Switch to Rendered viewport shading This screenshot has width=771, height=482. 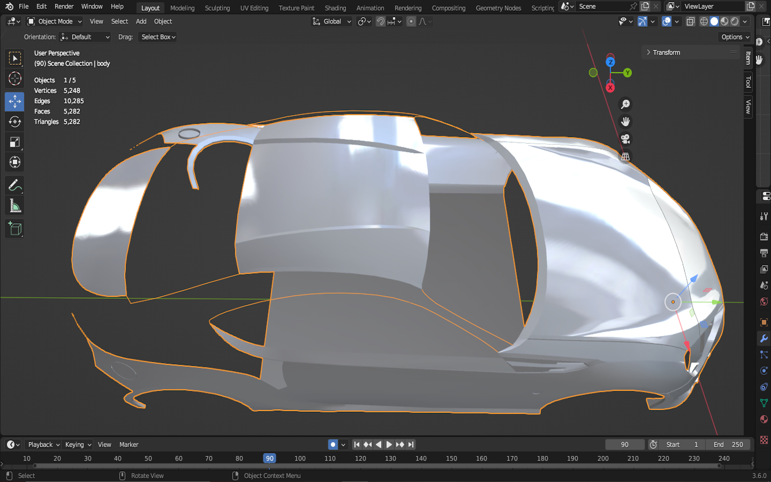point(735,21)
